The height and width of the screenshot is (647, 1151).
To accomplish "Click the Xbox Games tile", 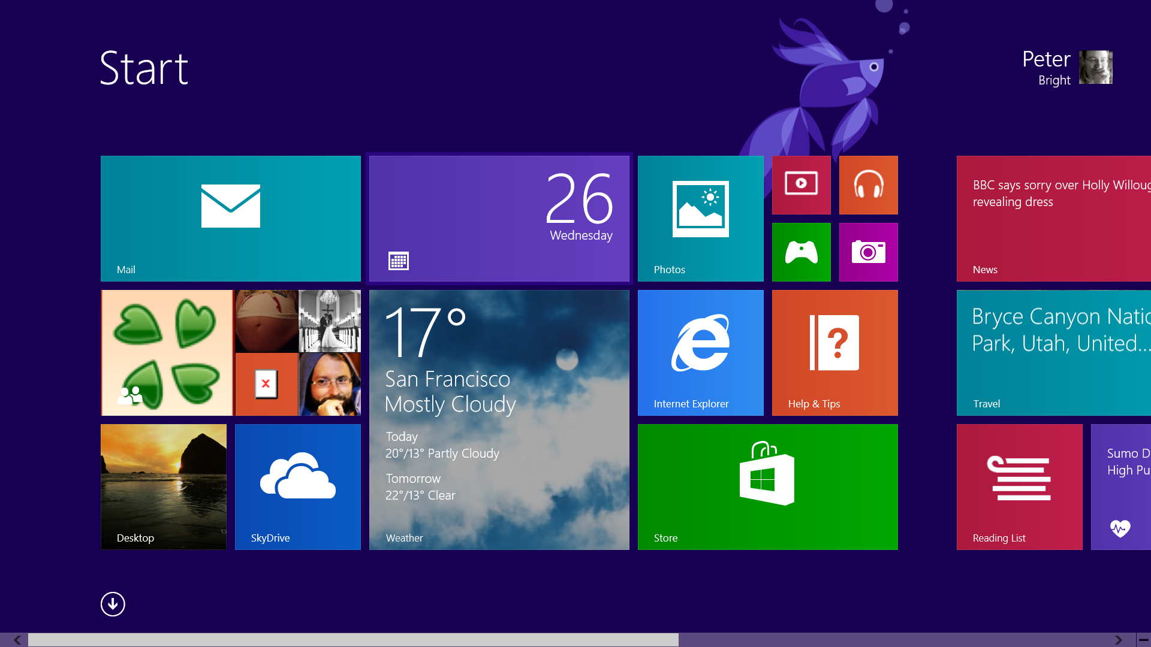I will point(801,252).
